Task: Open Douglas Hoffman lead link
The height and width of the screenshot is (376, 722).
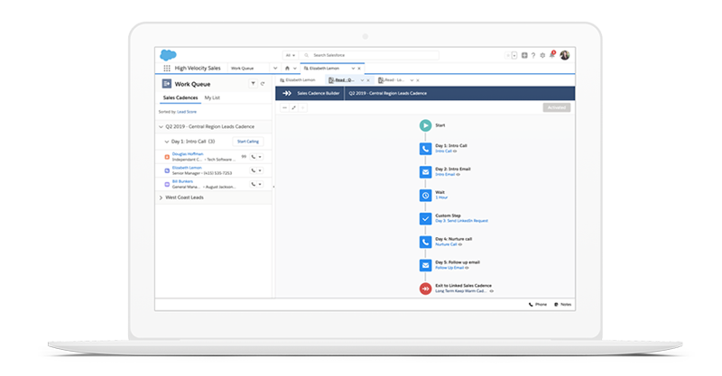Action: (x=188, y=154)
